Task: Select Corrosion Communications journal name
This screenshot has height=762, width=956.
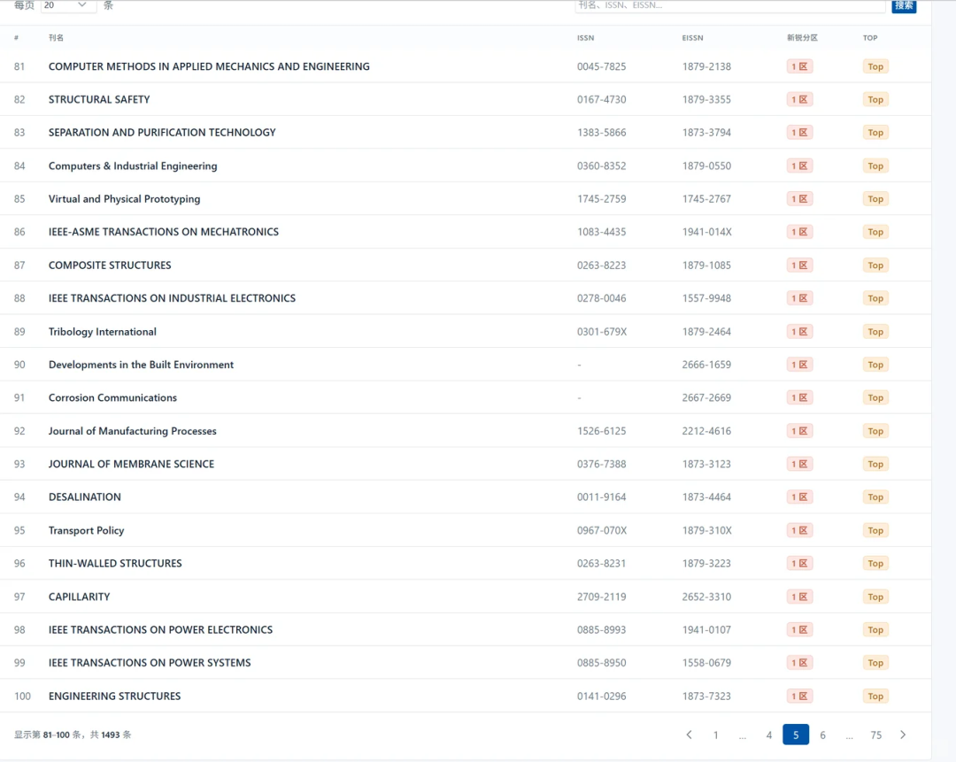Action: 112,397
